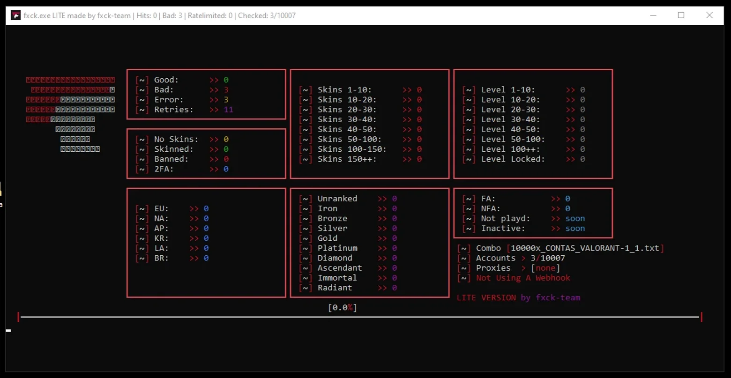Screen dimensions: 731x378
Task: Select the "Skins 10-20:" line
Action: pyautogui.click(x=361, y=100)
